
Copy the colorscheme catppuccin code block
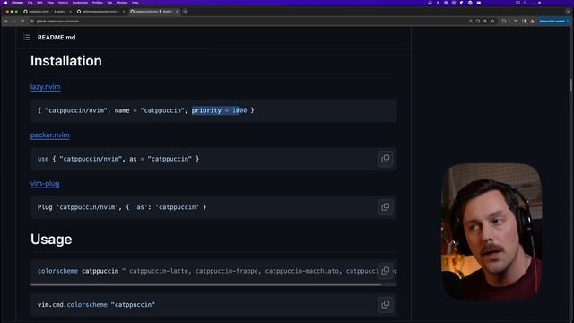(385, 271)
